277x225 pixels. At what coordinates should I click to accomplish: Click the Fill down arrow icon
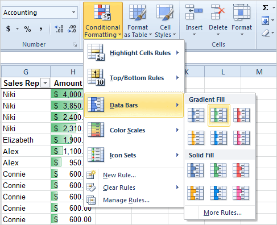pyautogui.click(x=266, y=20)
